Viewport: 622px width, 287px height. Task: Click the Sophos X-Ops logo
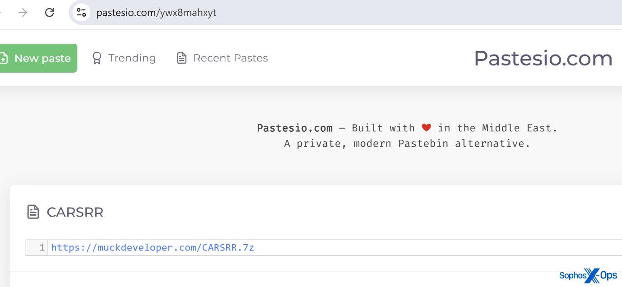[588, 275]
